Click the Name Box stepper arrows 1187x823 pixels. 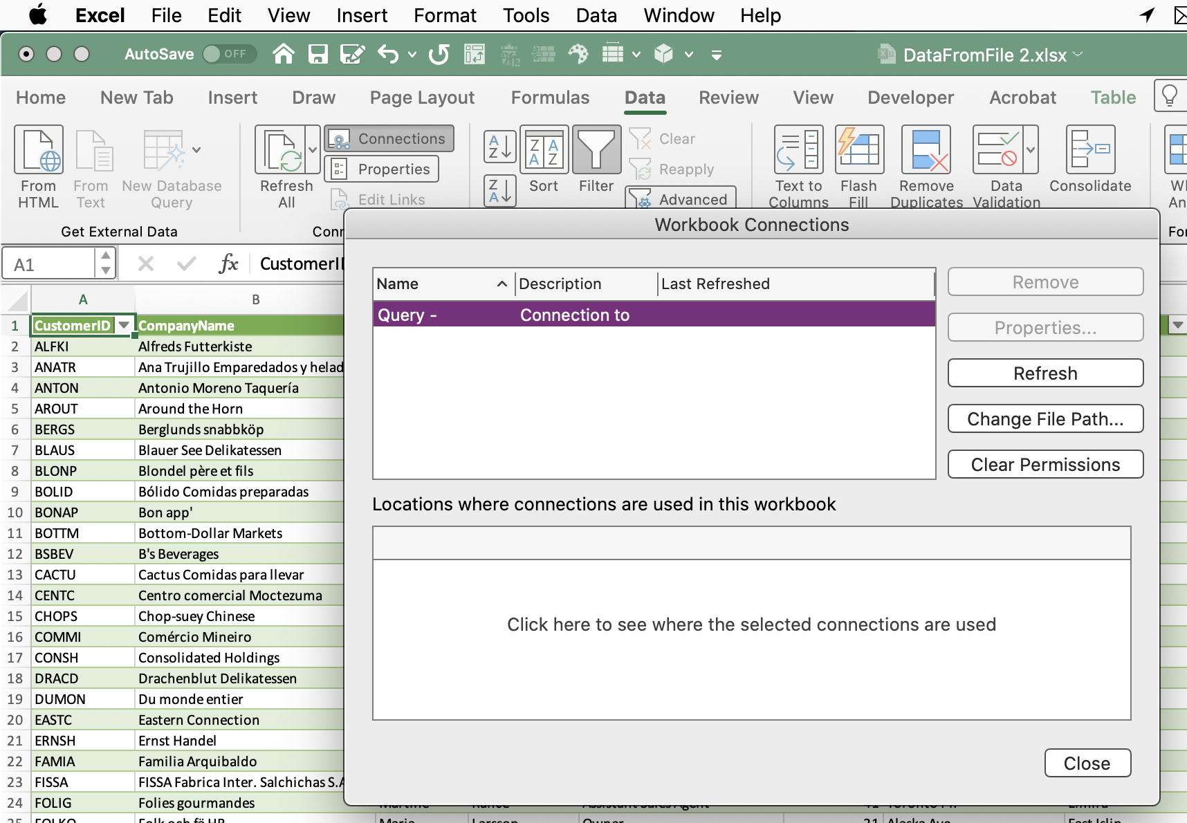coord(106,263)
